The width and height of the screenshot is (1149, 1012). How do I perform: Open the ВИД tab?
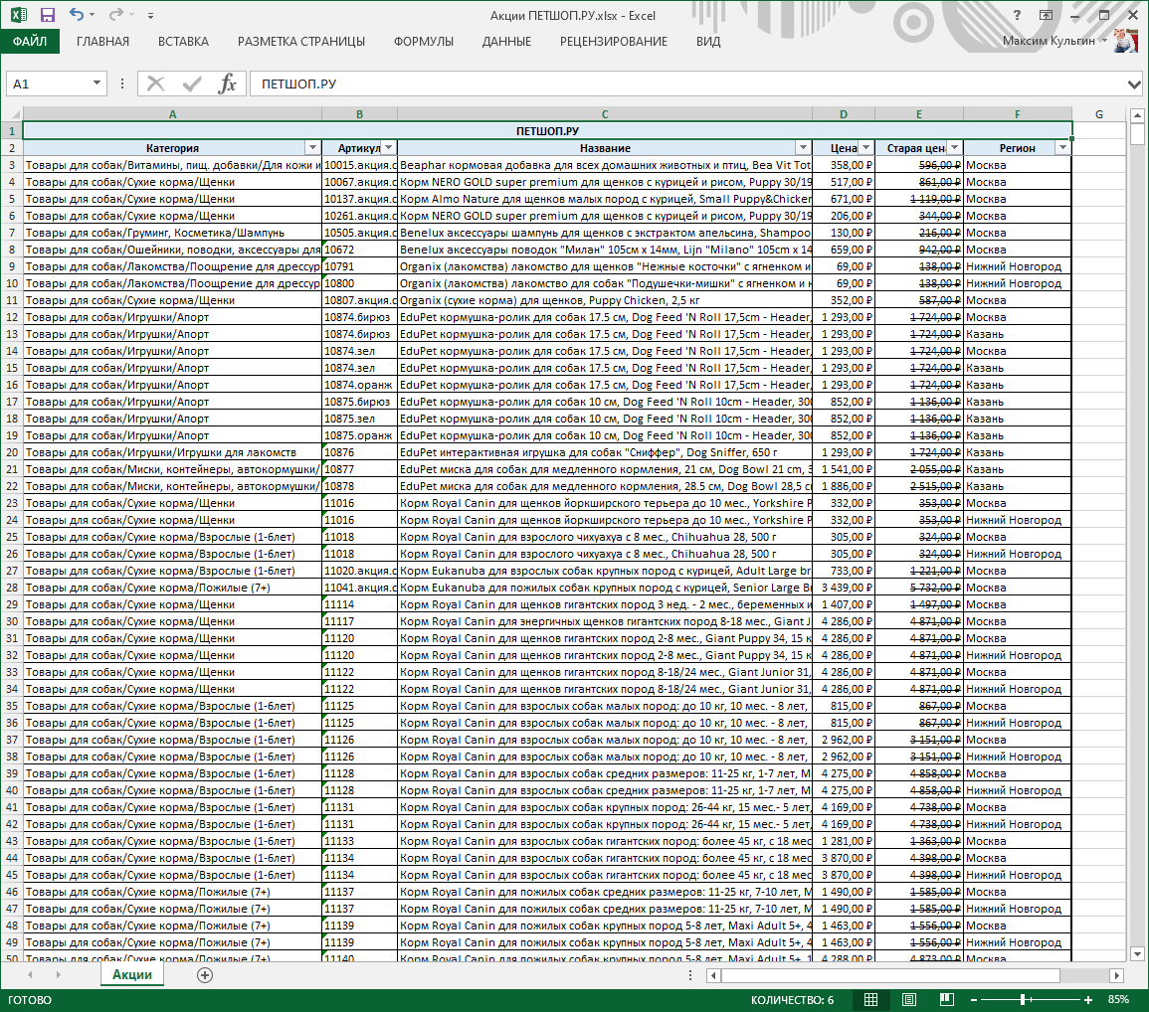click(x=708, y=42)
